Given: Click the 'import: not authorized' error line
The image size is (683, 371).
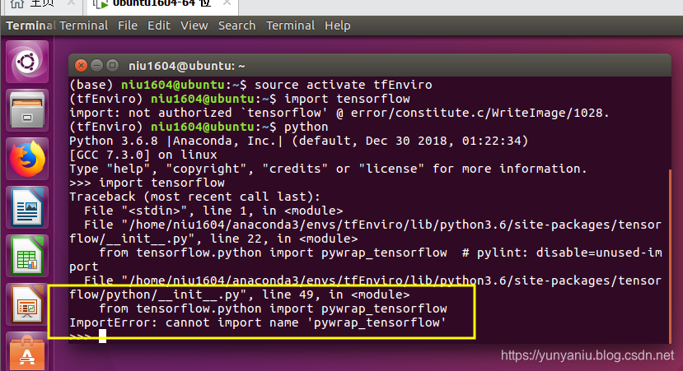Looking at the screenshot, I should tap(339, 113).
